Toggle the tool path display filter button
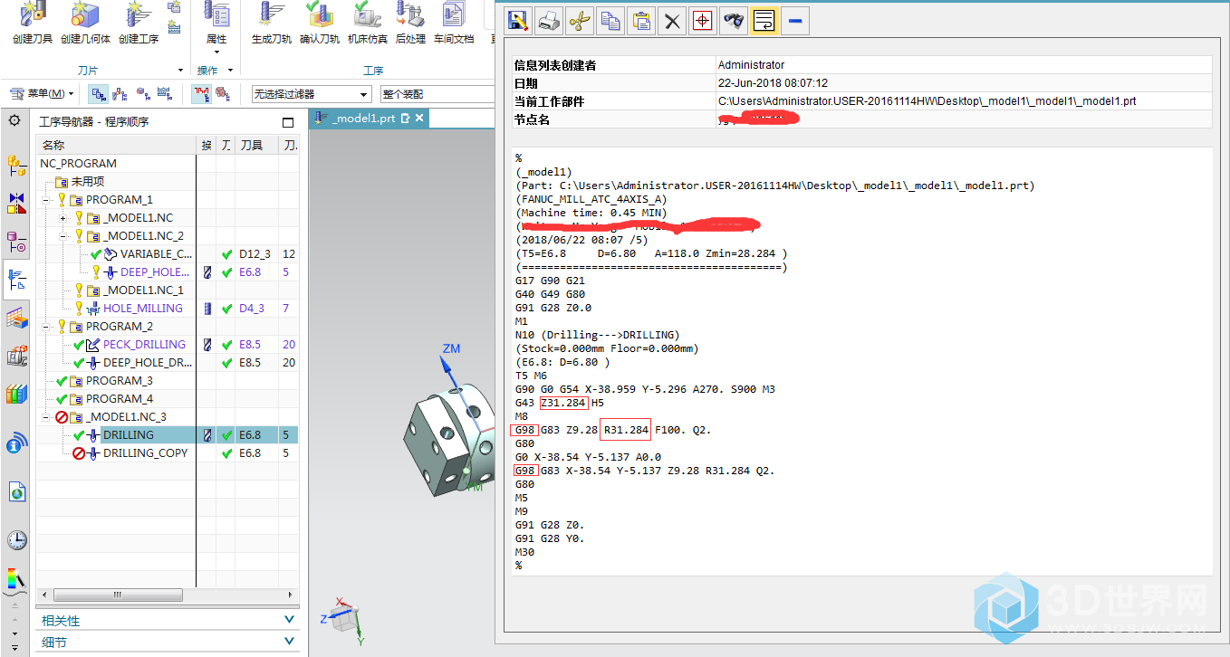The height and width of the screenshot is (657, 1230). [201, 93]
